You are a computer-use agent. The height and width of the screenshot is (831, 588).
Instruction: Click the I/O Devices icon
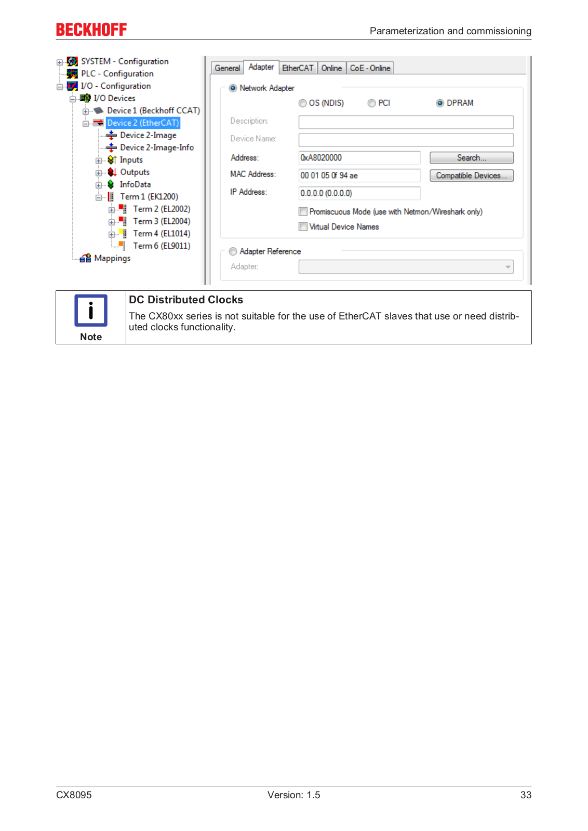[85, 98]
